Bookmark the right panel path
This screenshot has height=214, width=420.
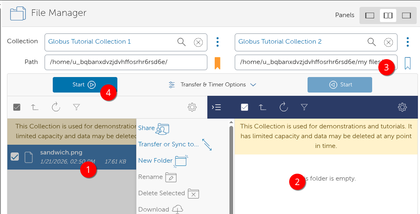(x=407, y=63)
